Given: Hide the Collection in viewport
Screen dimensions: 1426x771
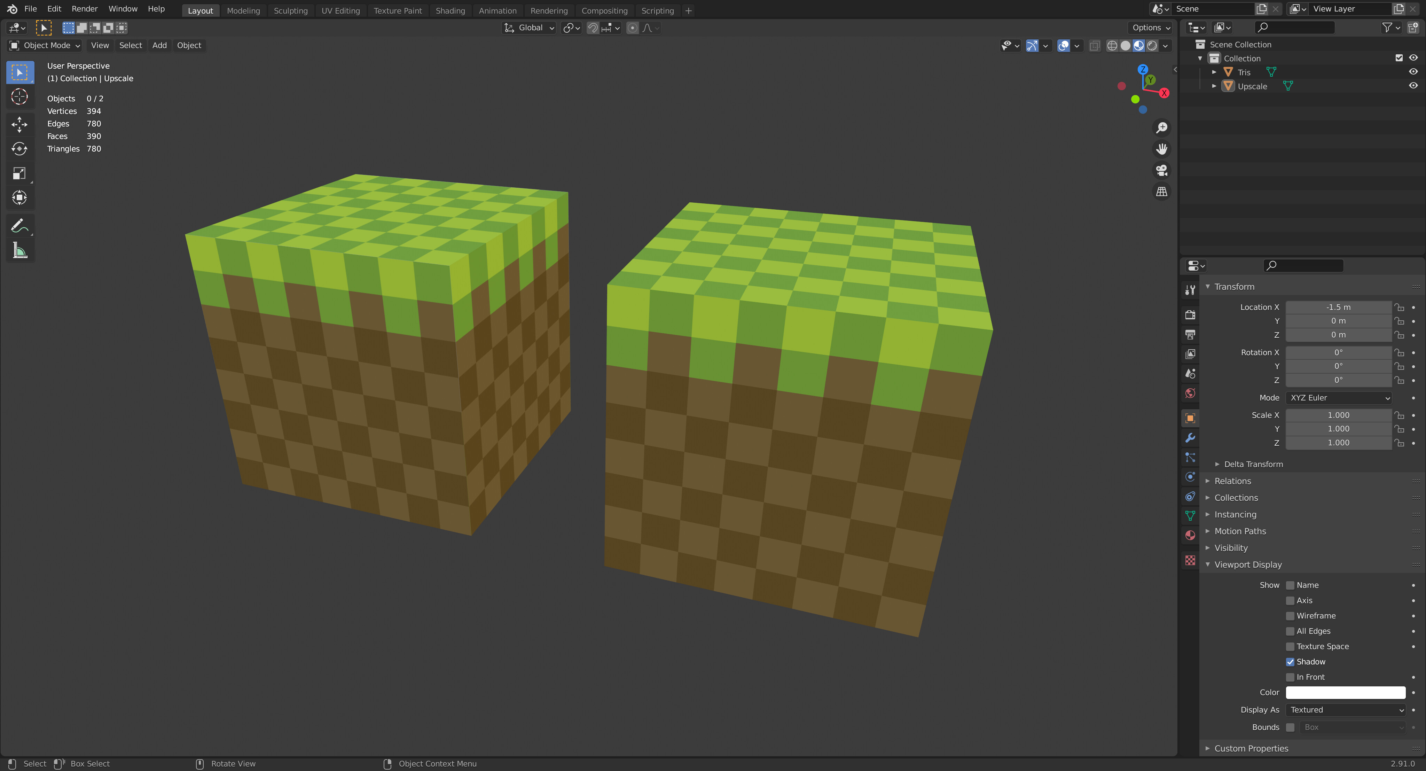Looking at the screenshot, I should tap(1413, 58).
